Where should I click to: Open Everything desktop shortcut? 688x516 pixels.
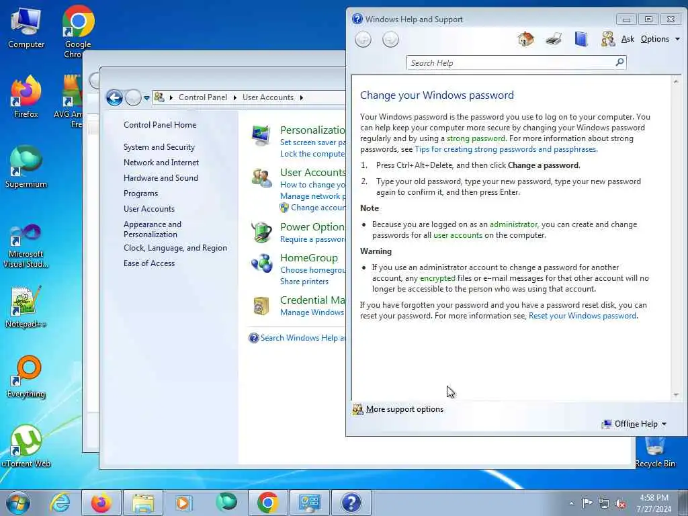tap(26, 376)
